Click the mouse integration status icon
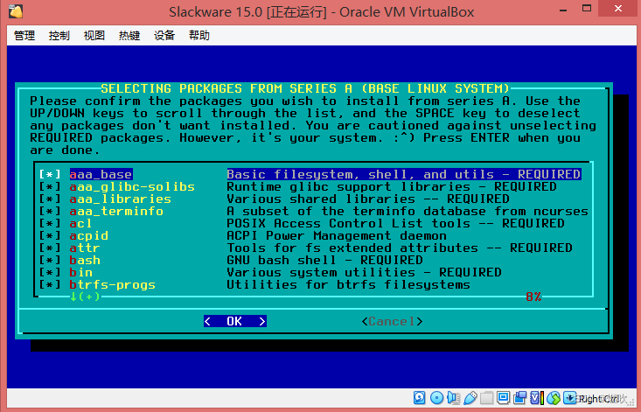The width and height of the screenshot is (641, 412). click(554, 398)
